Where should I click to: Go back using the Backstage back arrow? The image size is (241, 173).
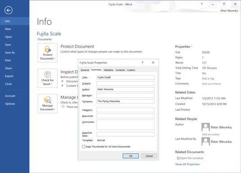[x=9, y=10]
